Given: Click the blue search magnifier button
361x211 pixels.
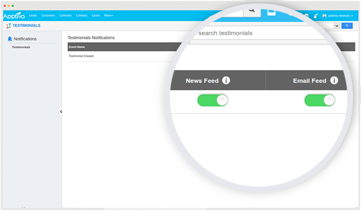Looking at the screenshot, I should coord(347,26).
